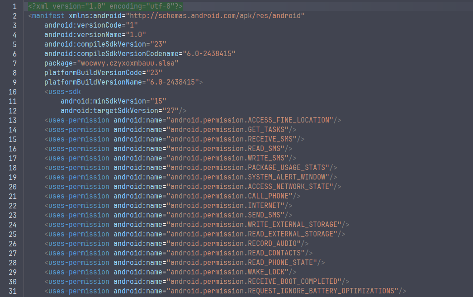Click the RECORD_AUDIO permission line
Image resolution: width=473 pixels, height=297 pixels.
(x=176, y=244)
